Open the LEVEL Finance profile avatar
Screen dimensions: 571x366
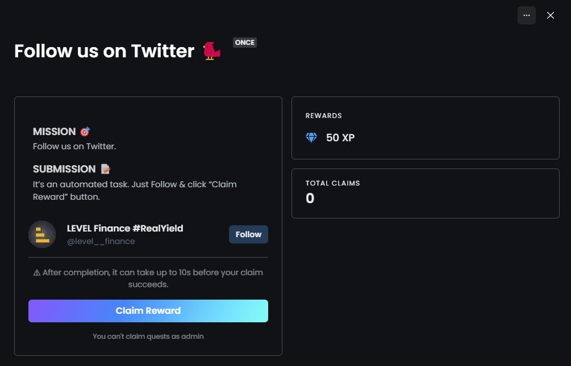click(x=42, y=234)
